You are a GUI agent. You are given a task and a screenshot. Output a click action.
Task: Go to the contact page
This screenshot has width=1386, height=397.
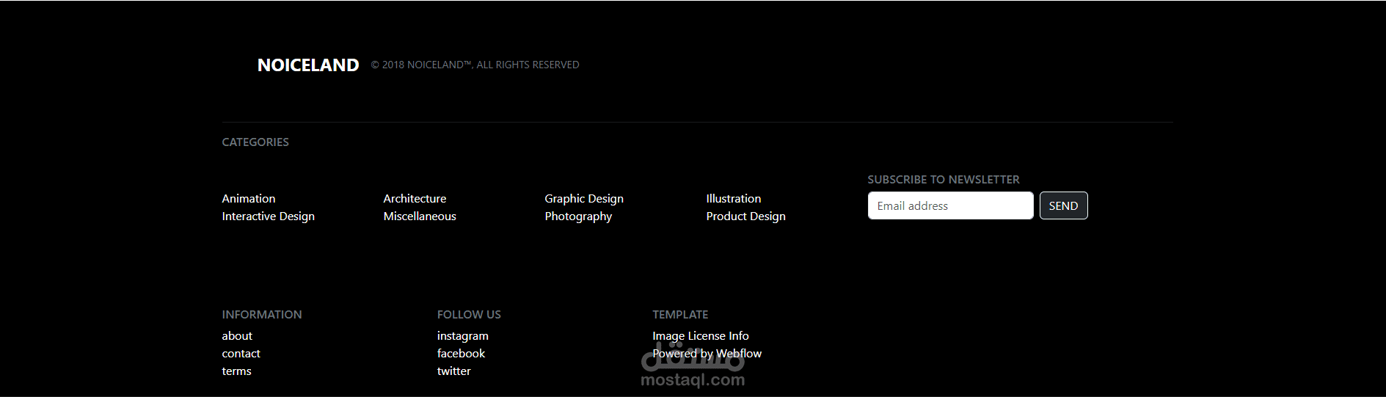click(241, 353)
